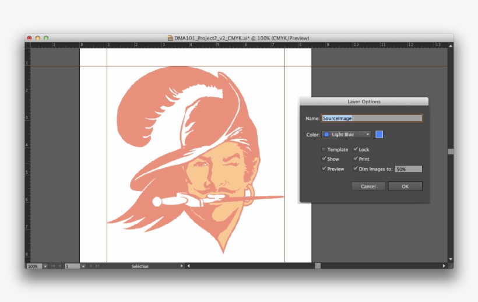Viewport: 478px width, 302px height.
Task: Click the horizontal scrollbar left arrow
Action: (189, 266)
